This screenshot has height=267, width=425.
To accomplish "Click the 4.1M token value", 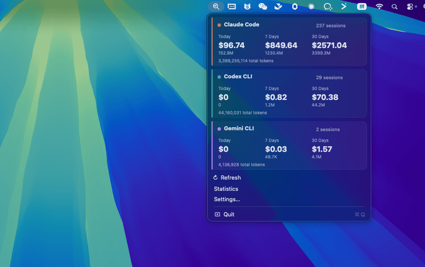I will pyautogui.click(x=316, y=157).
